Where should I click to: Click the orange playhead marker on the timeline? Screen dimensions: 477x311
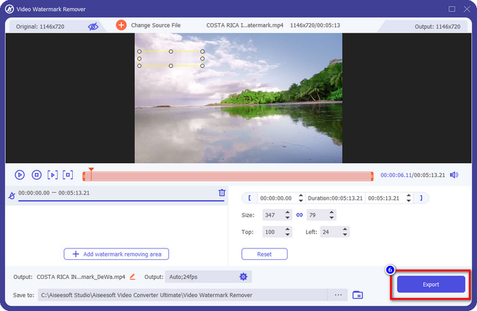(x=91, y=169)
